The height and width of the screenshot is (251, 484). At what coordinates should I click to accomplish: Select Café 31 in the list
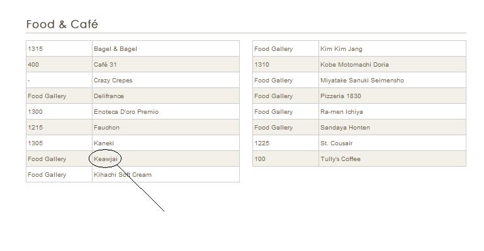point(105,64)
